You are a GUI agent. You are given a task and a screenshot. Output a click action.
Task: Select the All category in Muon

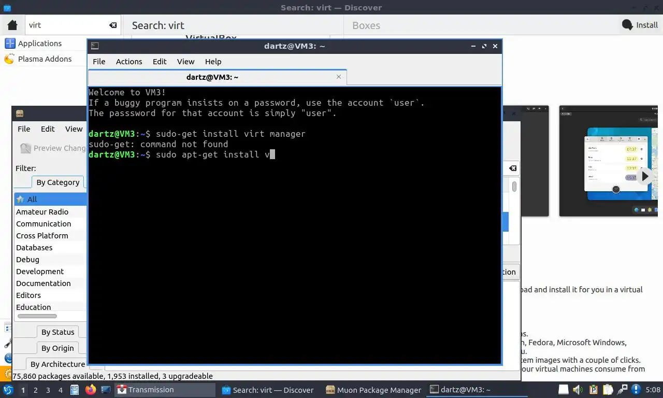tap(50, 199)
